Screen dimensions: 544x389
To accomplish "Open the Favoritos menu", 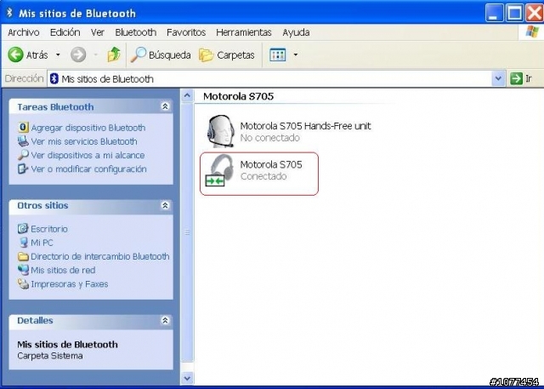I will pos(186,32).
